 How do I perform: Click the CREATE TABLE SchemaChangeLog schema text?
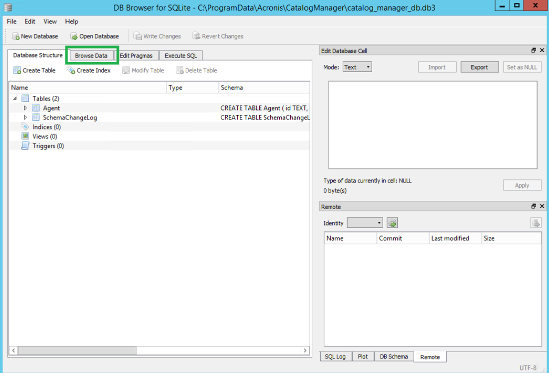(x=265, y=117)
